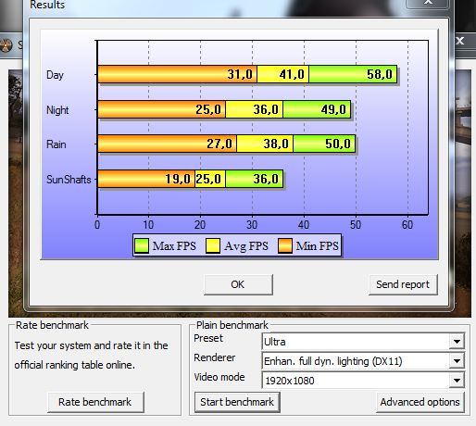
Task: Click the Night row label
Action: pyautogui.click(x=57, y=110)
